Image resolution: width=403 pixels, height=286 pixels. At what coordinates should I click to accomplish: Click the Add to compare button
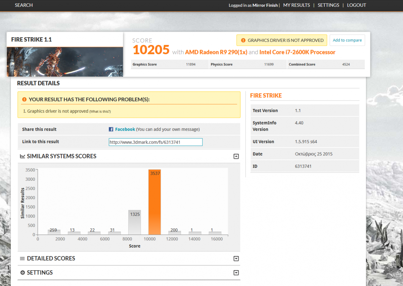[x=347, y=40]
